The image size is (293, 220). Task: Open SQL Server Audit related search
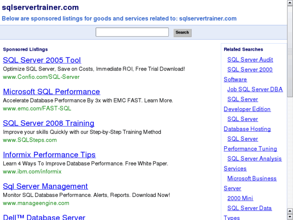pyautogui.click(x=250, y=59)
